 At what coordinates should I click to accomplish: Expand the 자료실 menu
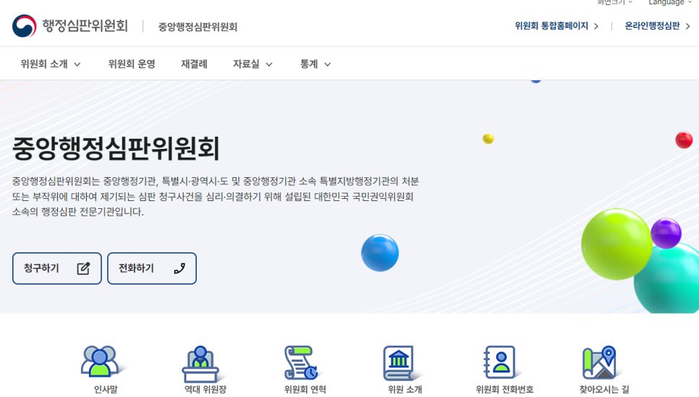pyautogui.click(x=253, y=64)
